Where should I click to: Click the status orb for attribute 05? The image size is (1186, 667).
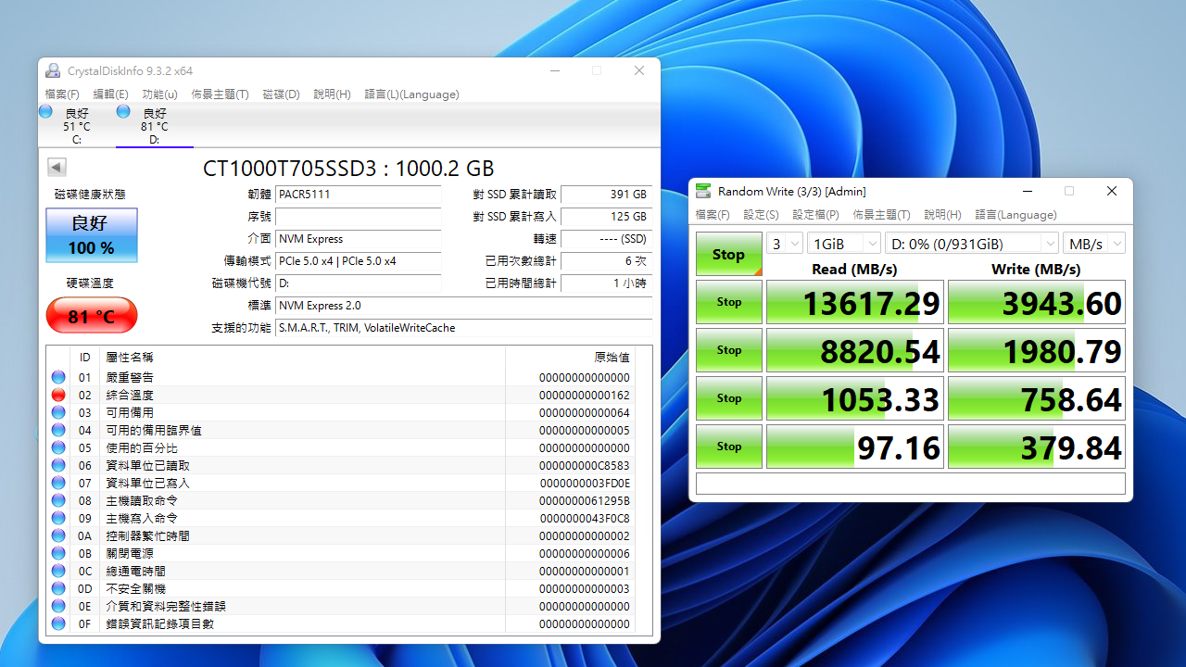coord(58,447)
